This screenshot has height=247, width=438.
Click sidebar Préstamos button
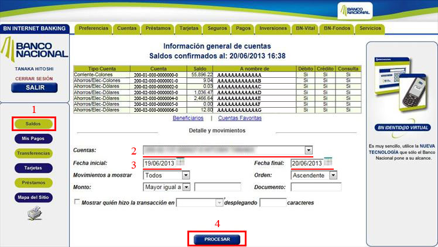coord(33,183)
